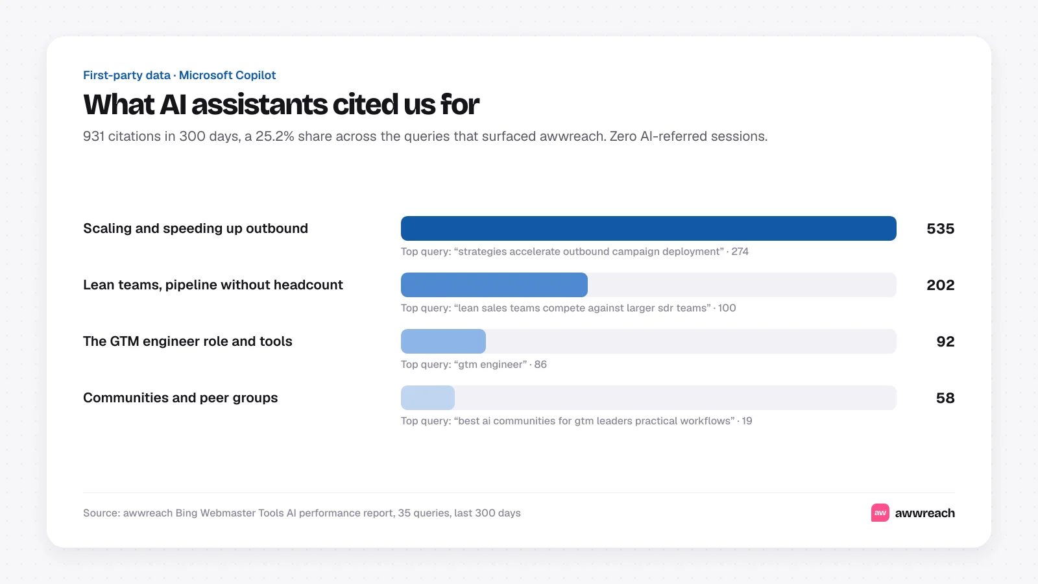
Task: Click the 535 citation count
Action: (941, 228)
